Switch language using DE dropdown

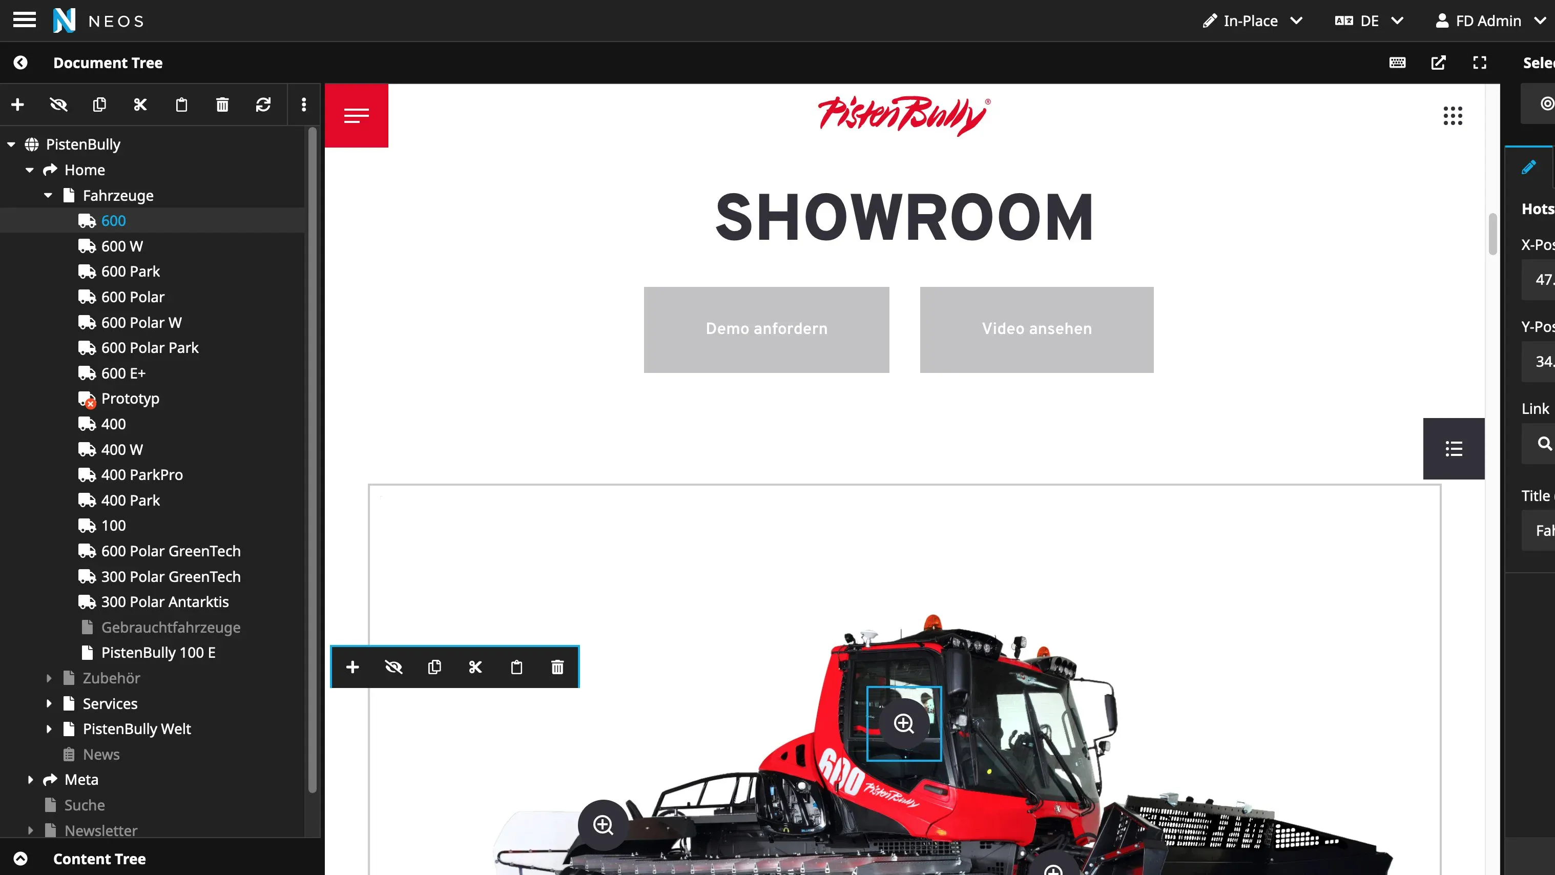click(1370, 20)
